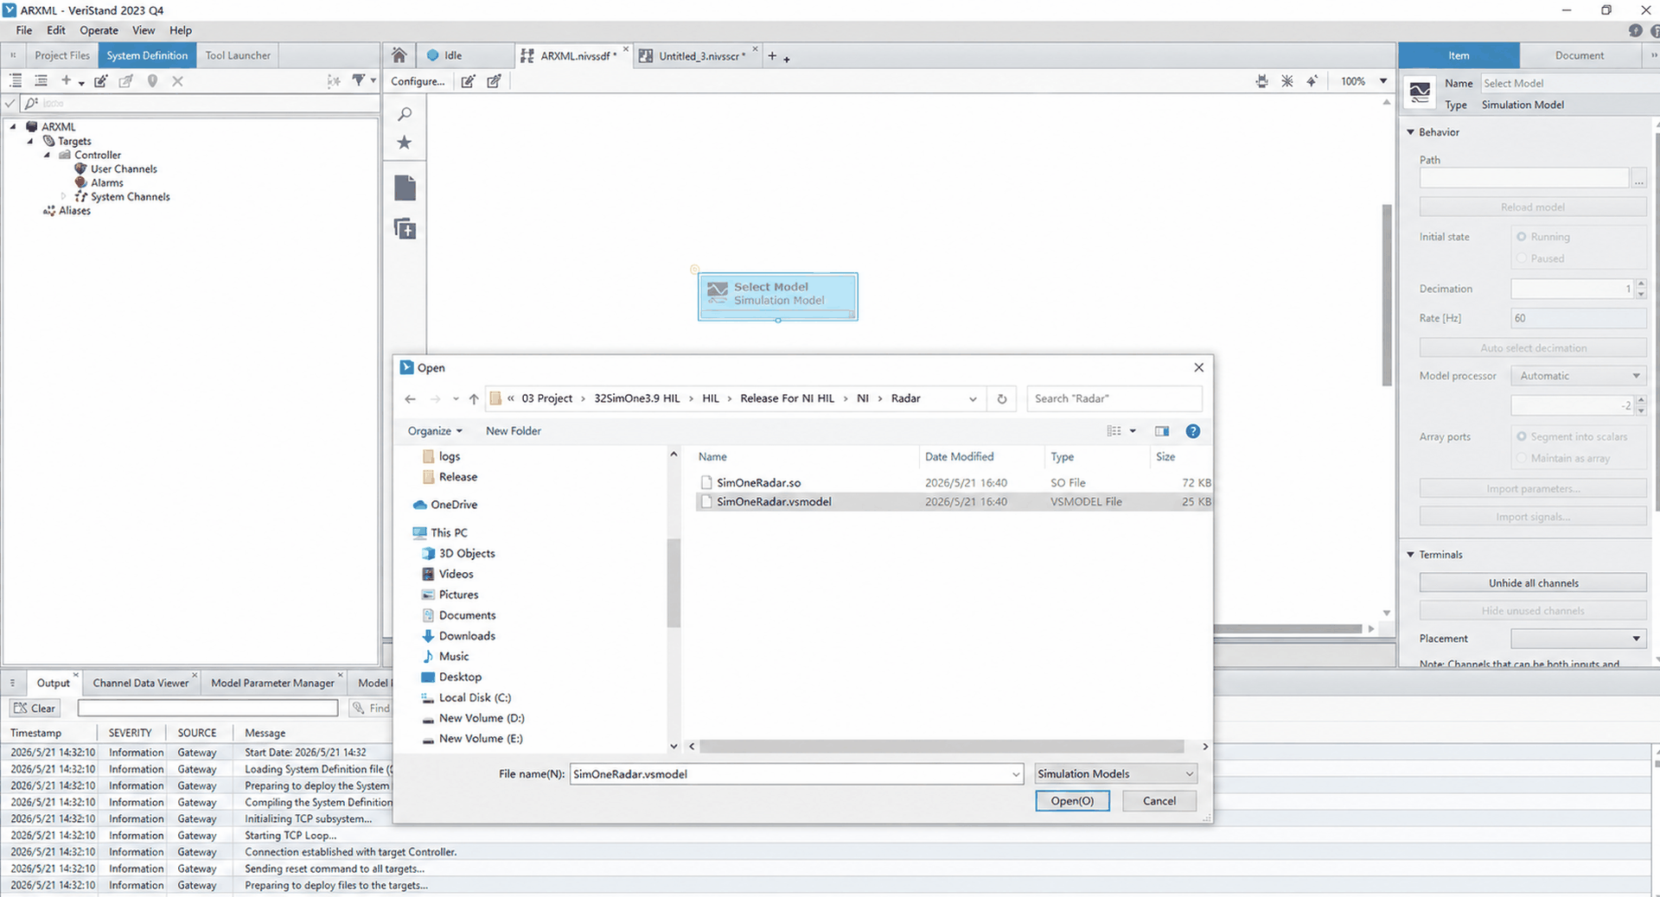The image size is (1660, 897).
Task: Click the File name input field
Action: pyautogui.click(x=795, y=774)
